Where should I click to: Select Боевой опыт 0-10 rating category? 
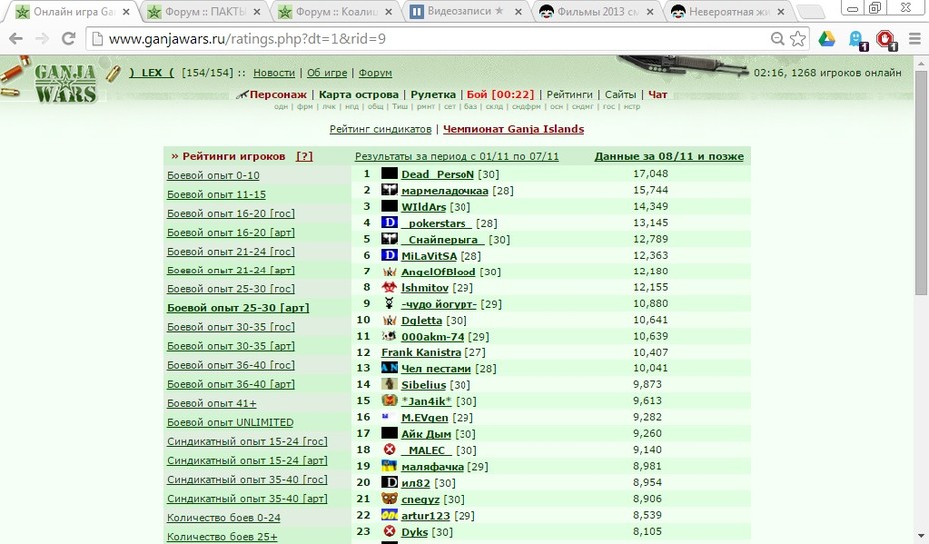point(213,176)
